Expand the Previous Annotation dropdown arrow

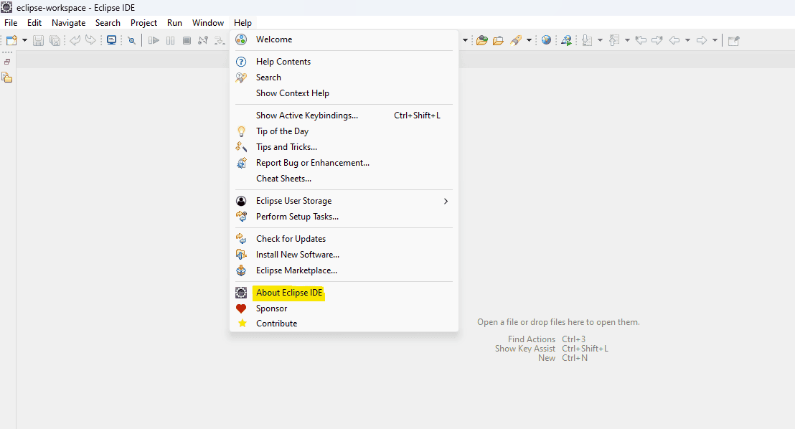(x=627, y=41)
